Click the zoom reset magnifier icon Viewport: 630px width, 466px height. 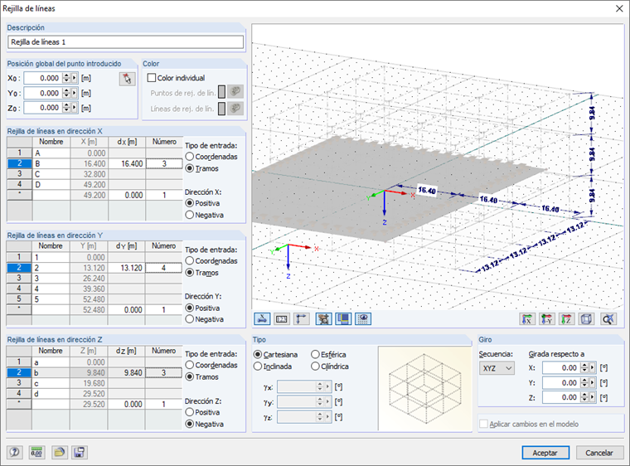click(608, 319)
